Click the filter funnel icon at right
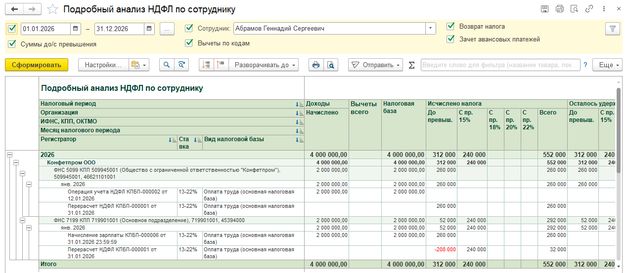This screenshot has width=629, height=273. pyautogui.click(x=612, y=29)
